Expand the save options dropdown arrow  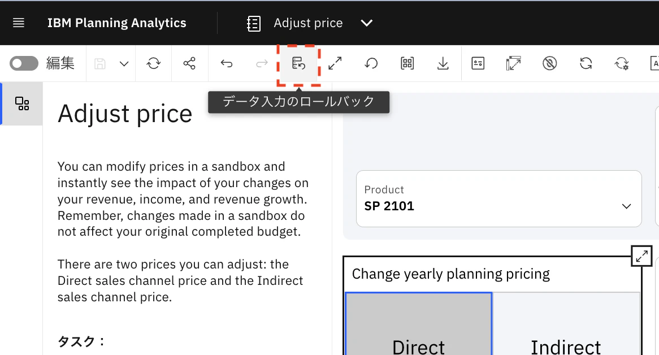tap(124, 64)
